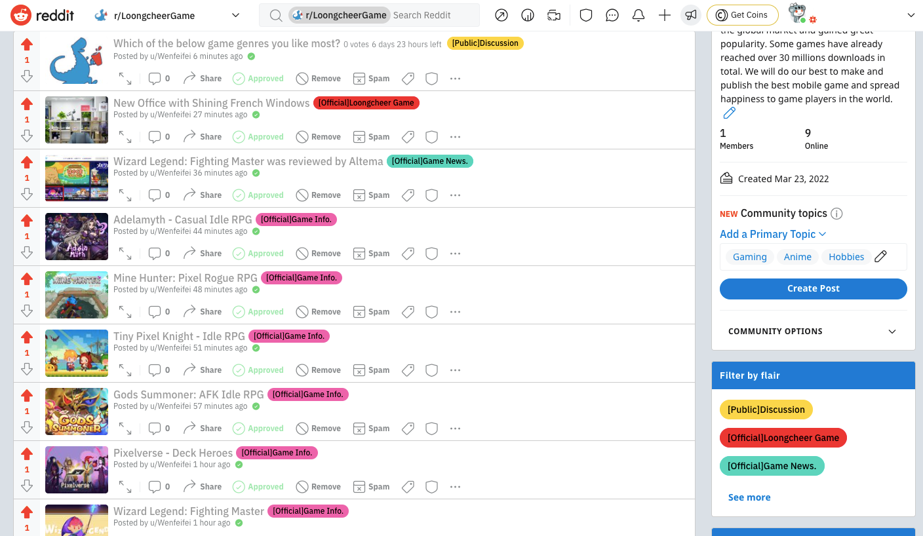Click the Create Post button
The image size is (923, 536).
[814, 288]
